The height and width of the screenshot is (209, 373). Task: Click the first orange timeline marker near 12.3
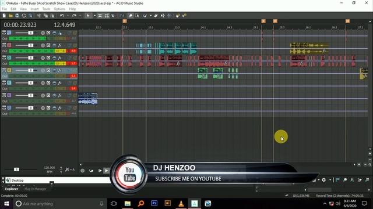coord(125,21)
